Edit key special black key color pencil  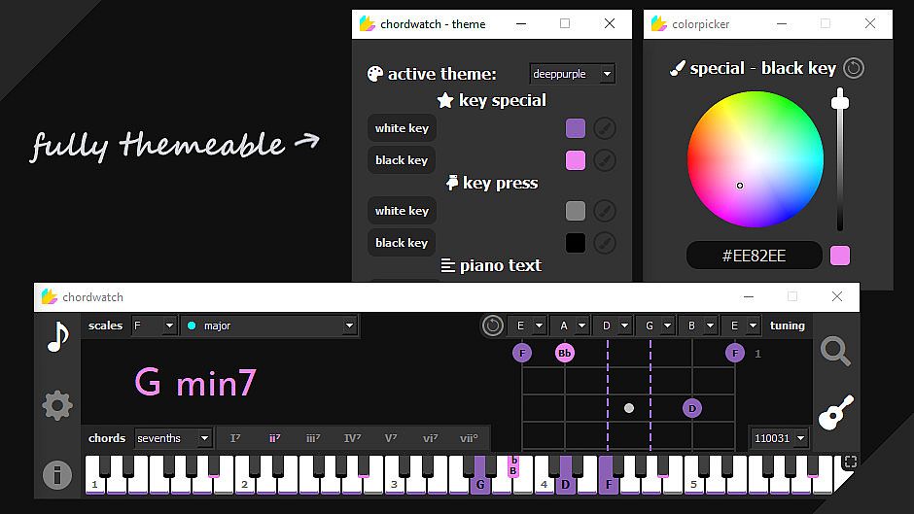pyautogui.click(x=605, y=160)
